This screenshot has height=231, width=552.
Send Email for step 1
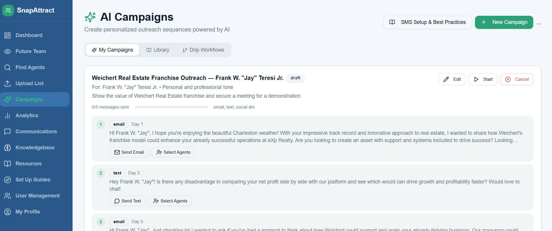(x=129, y=152)
